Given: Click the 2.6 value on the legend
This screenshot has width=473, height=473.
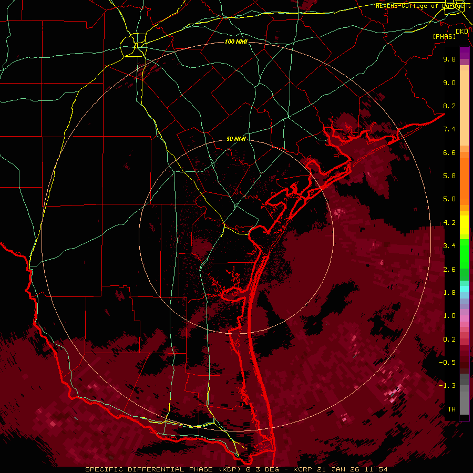Looking at the screenshot, I should pyautogui.click(x=449, y=270).
